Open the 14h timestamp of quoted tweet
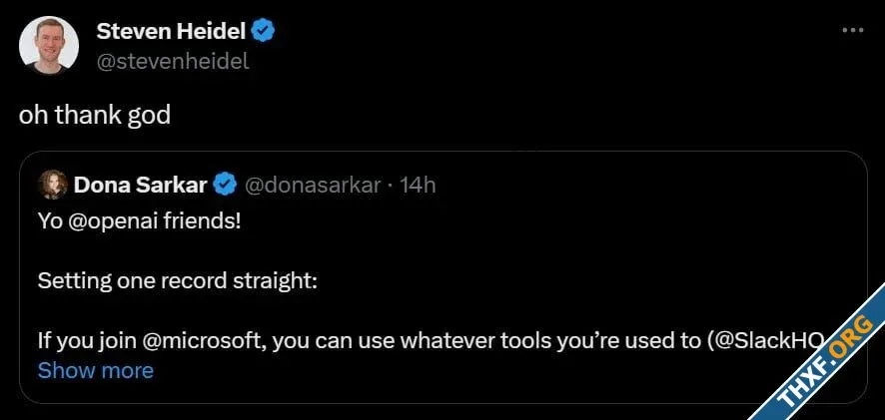 tap(418, 186)
